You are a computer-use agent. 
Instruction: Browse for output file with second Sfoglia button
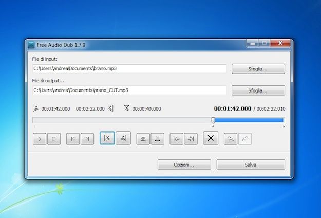click(x=258, y=90)
